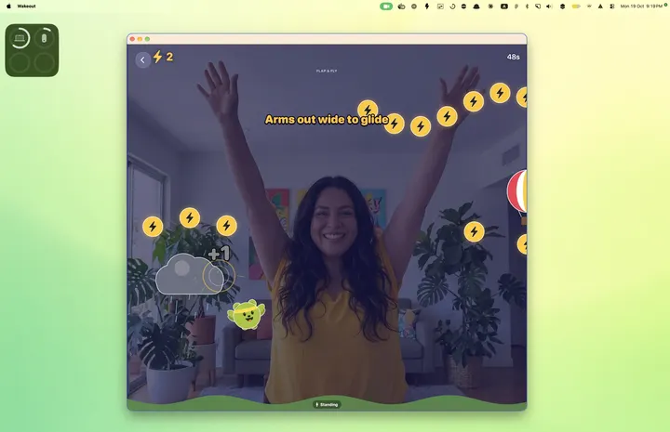Click the green bear mascot character

click(x=246, y=315)
